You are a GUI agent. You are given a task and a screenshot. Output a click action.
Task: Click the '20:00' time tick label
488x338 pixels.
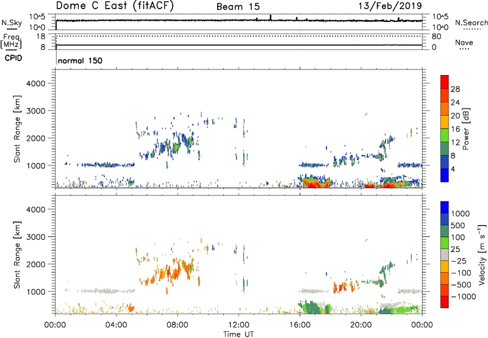(x=361, y=325)
